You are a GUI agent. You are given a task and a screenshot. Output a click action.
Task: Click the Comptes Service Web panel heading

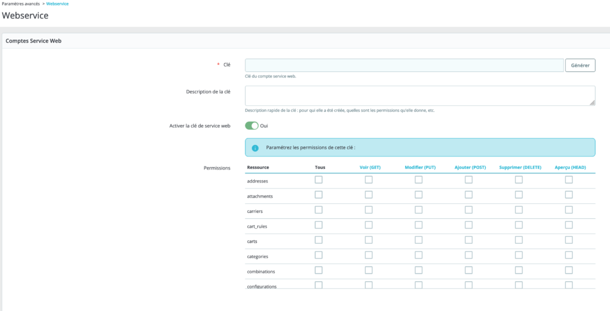click(x=33, y=41)
